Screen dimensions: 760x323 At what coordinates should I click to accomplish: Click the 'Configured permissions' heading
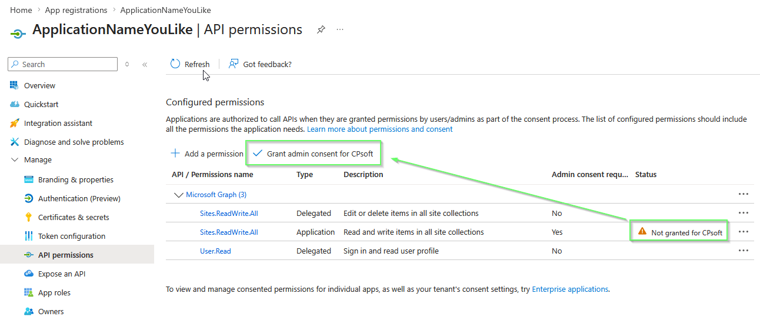click(215, 102)
